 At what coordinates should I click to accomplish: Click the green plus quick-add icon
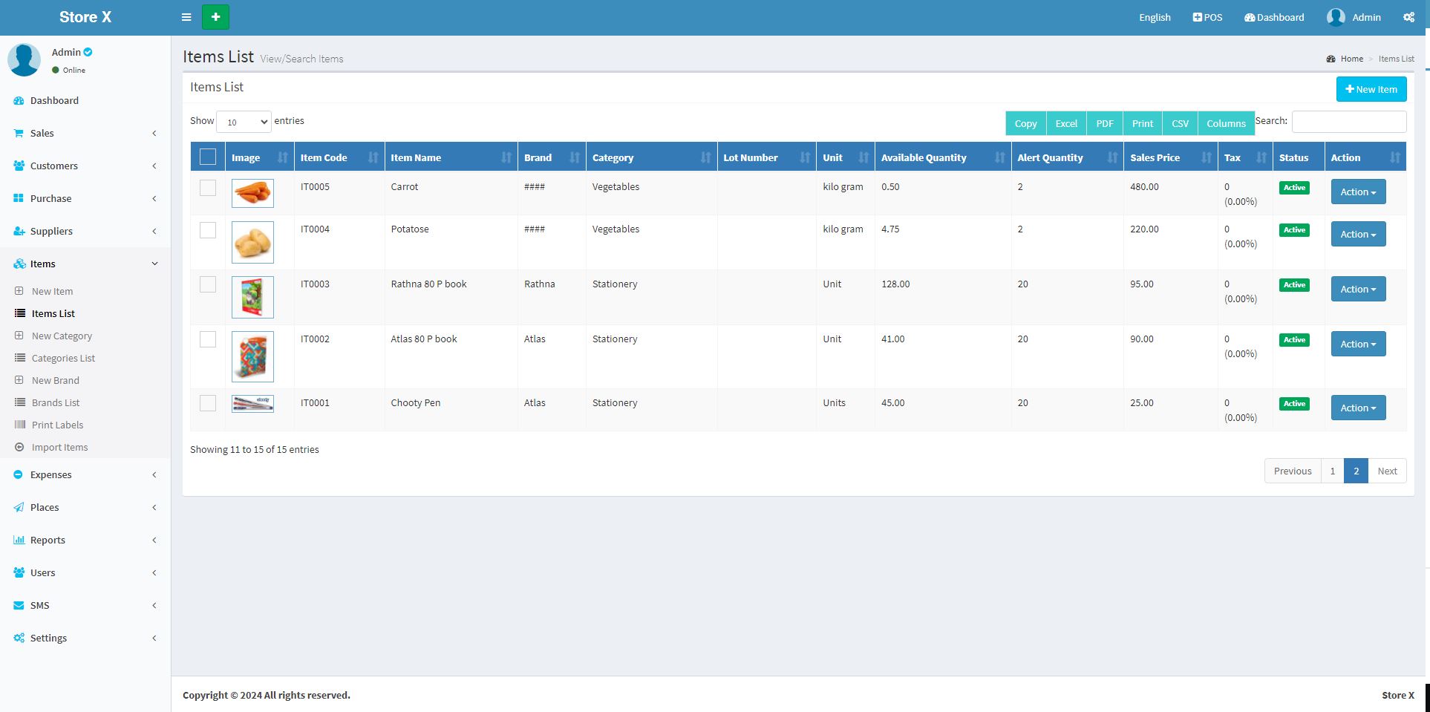pos(215,17)
